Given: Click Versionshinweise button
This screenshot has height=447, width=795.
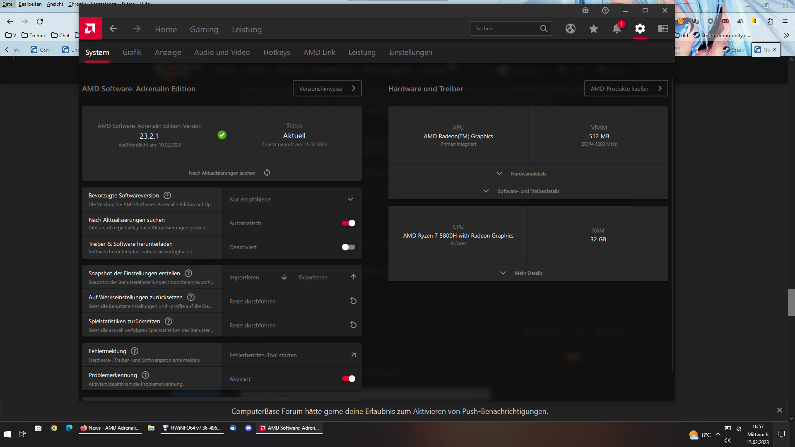Looking at the screenshot, I should pos(327,89).
